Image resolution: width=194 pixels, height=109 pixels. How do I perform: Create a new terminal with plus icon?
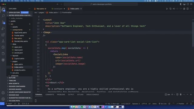pyautogui.click(x=172, y=94)
